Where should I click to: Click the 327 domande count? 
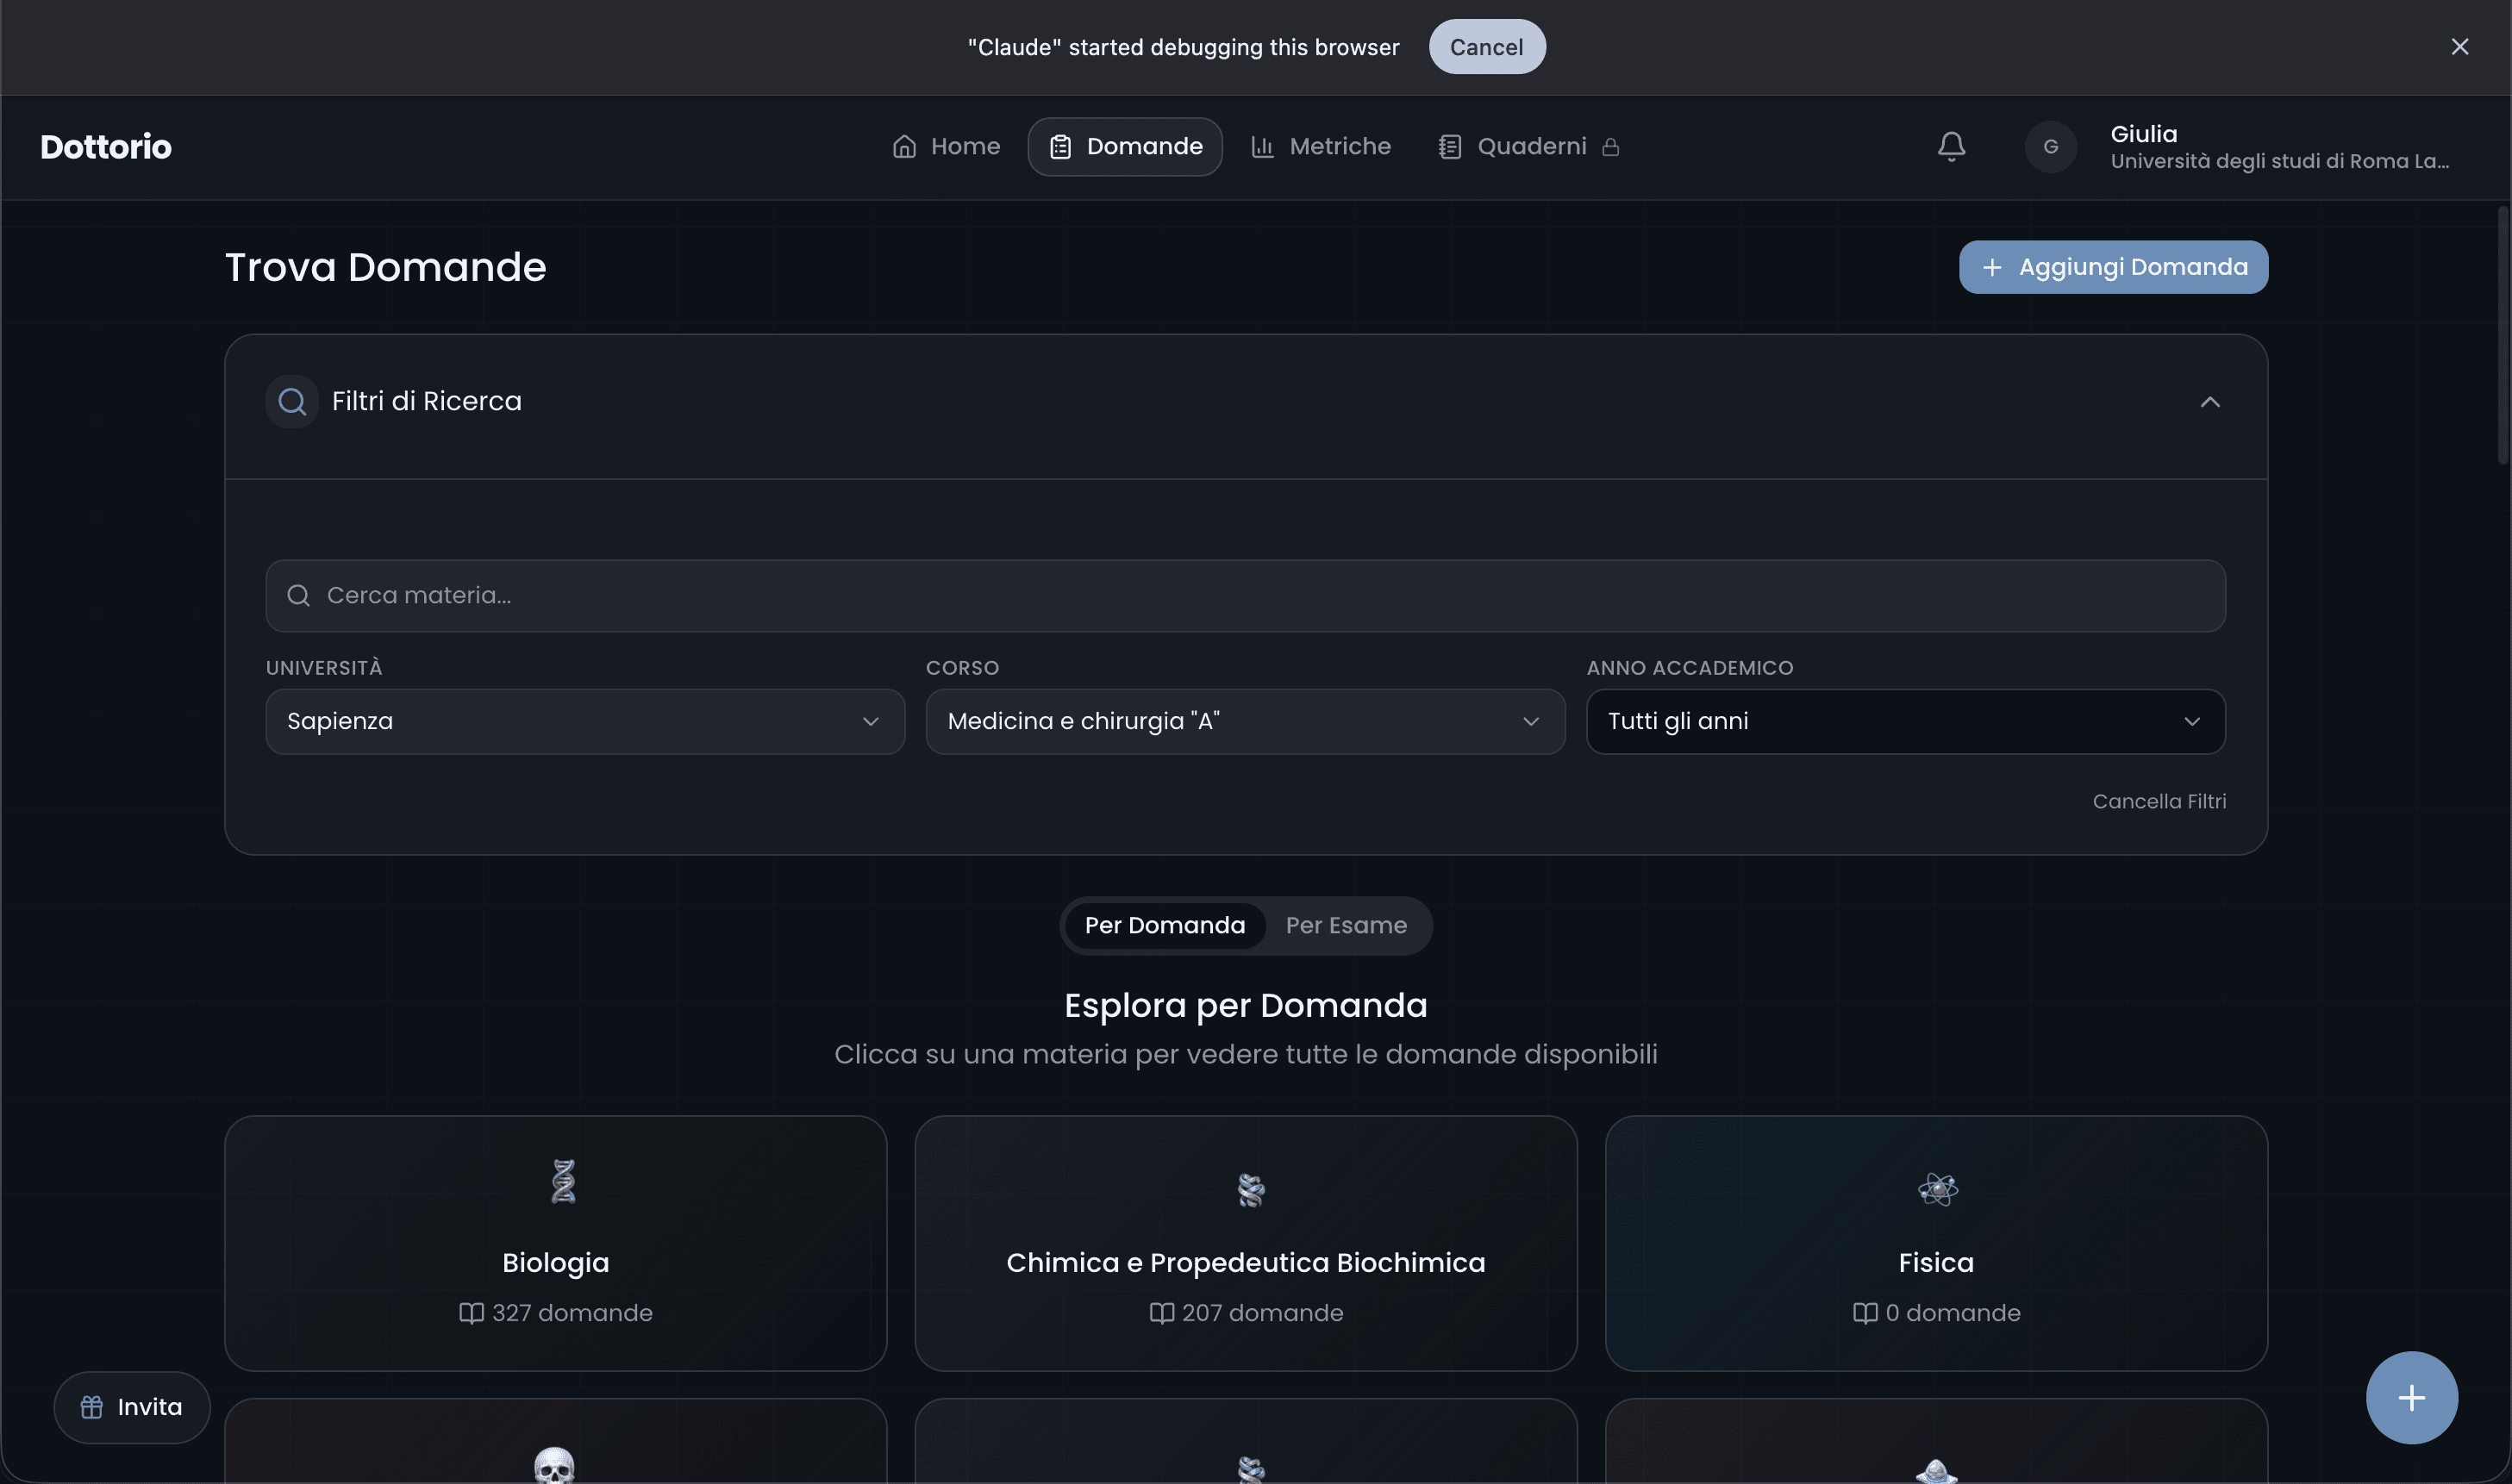click(555, 1313)
